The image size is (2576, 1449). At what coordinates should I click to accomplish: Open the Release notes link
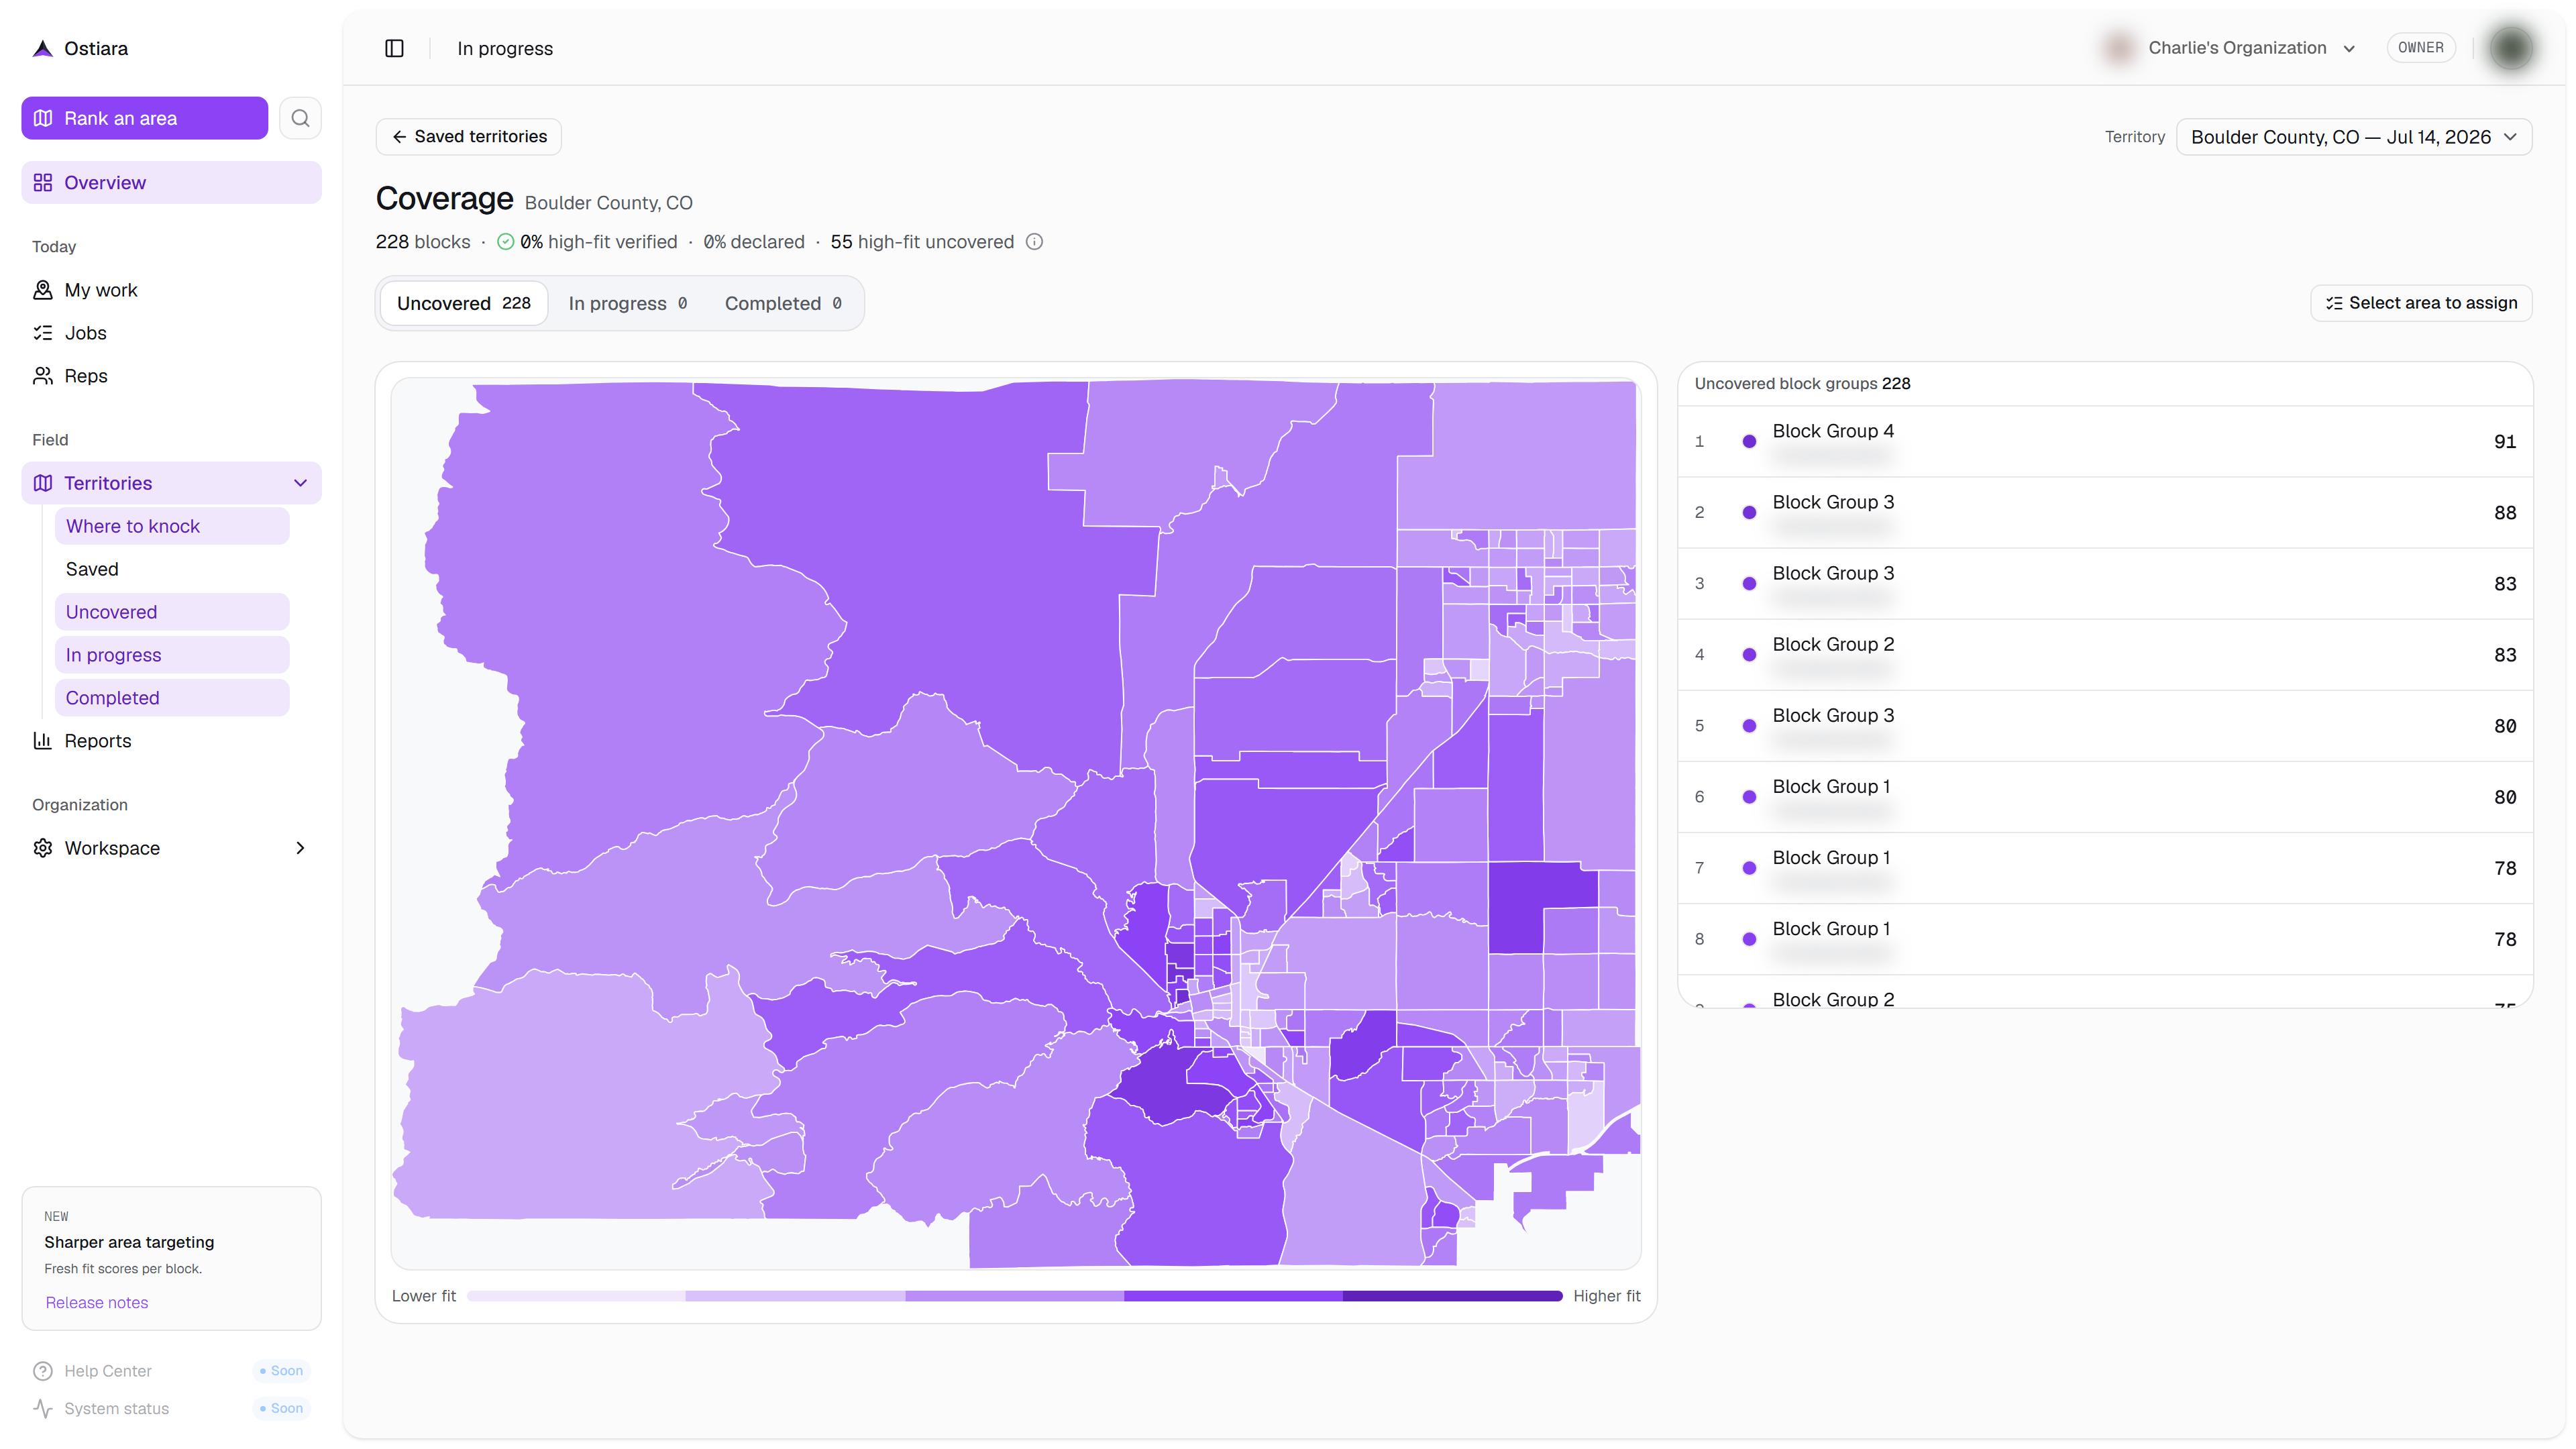pos(97,1302)
